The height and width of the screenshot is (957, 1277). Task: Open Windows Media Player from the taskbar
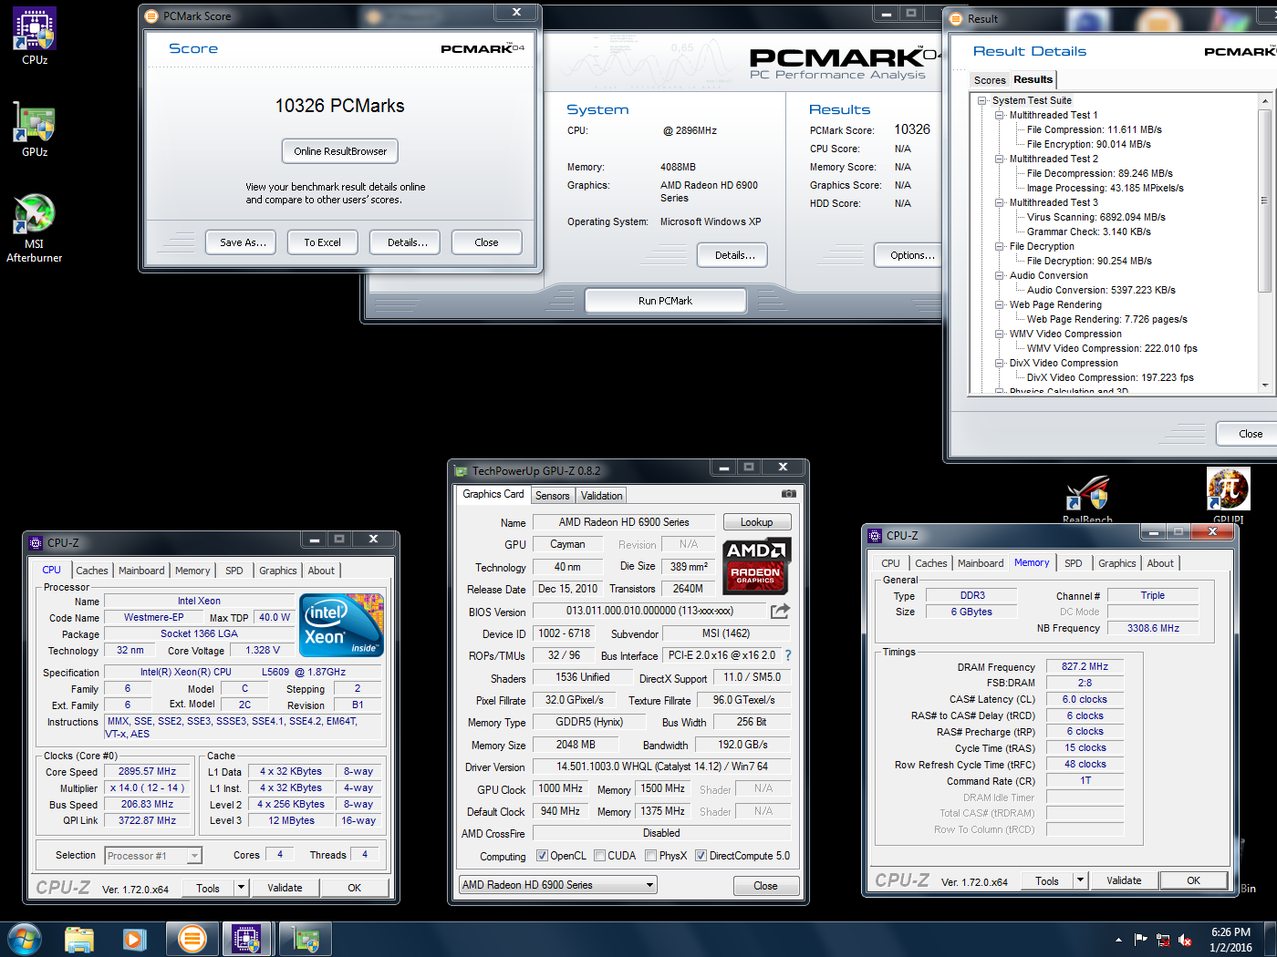[x=134, y=939]
